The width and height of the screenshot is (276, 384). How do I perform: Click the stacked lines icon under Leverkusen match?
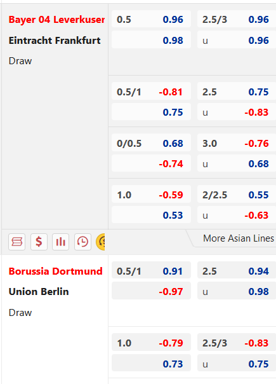click(17, 242)
